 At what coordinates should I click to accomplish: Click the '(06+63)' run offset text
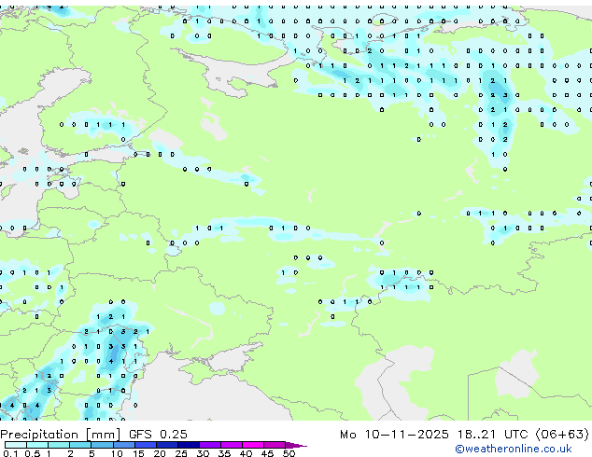pyautogui.click(x=562, y=435)
